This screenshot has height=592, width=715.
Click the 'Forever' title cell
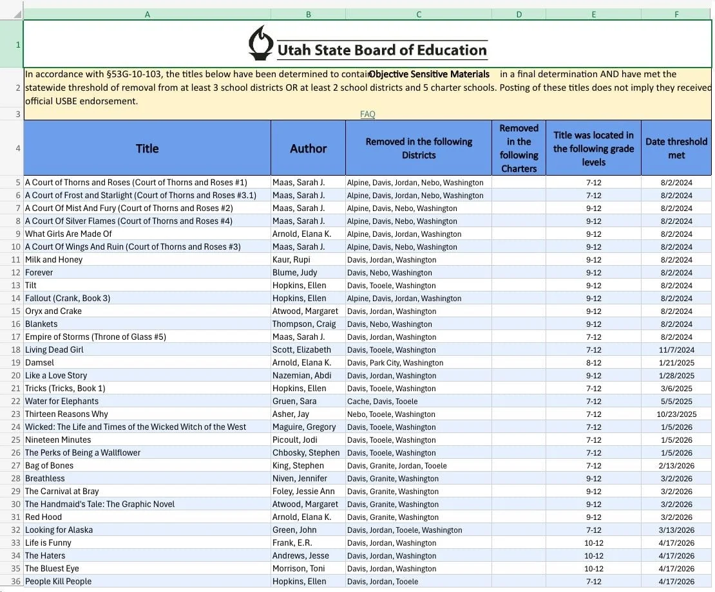(x=147, y=272)
